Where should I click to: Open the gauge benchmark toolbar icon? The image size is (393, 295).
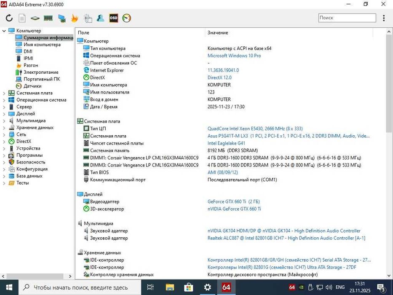[126, 18]
